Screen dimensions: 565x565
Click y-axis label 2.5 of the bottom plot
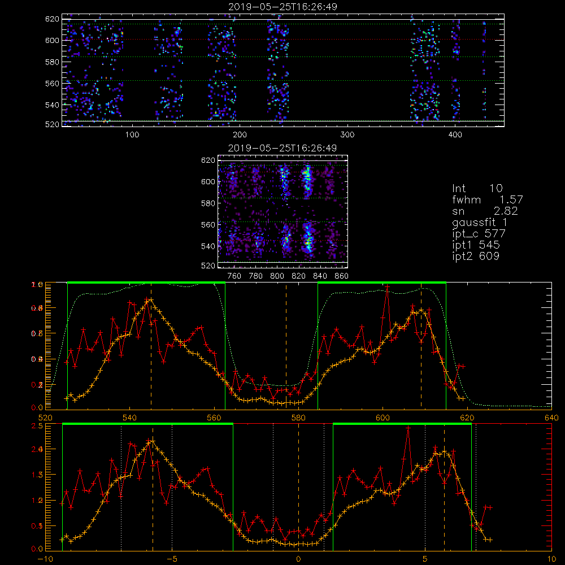coord(37,426)
